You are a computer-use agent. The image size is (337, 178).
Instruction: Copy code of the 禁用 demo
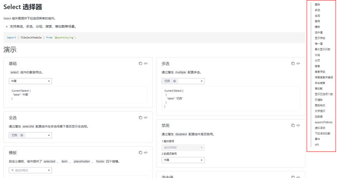coord(293,125)
